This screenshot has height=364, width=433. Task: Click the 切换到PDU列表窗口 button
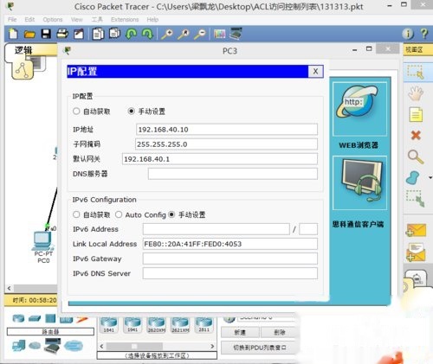coord(260,348)
